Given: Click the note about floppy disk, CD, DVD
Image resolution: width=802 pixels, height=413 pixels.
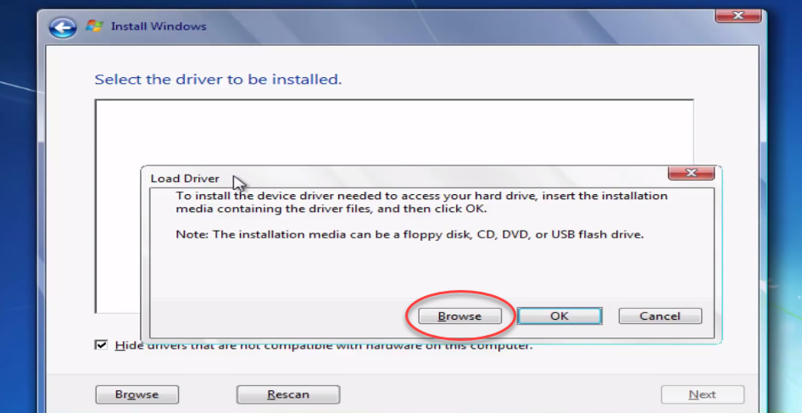Looking at the screenshot, I should [x=409, y=235].
